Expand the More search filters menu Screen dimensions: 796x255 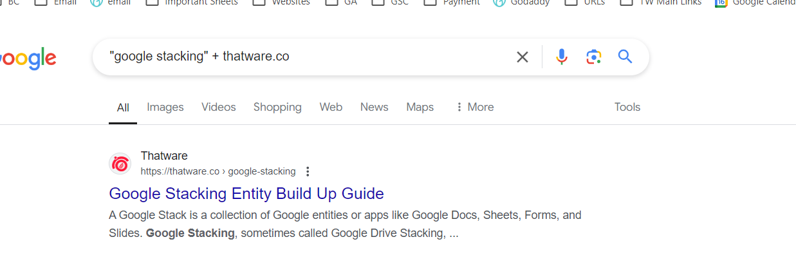pyautogui.click(x=474, y=107)
